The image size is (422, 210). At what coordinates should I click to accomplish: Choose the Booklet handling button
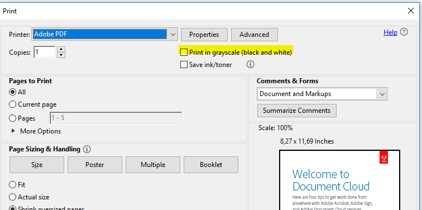pos(211,165)
